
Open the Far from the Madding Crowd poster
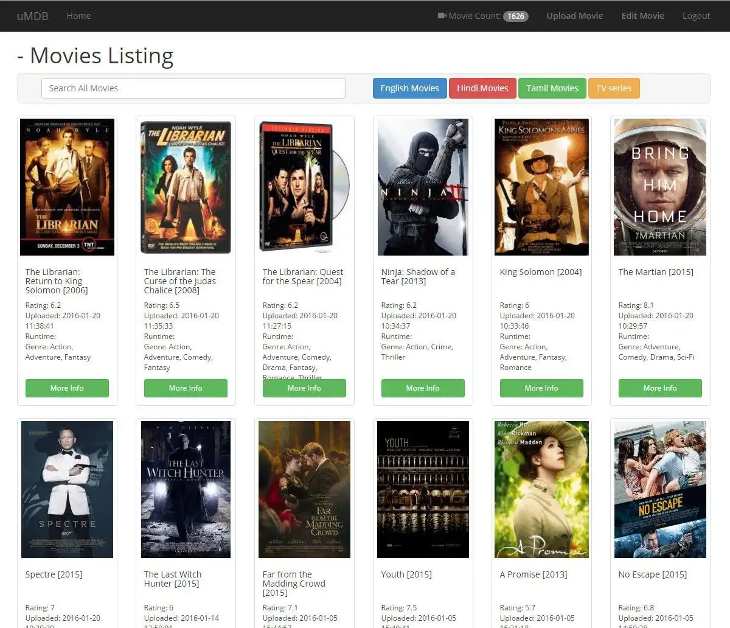click(304, 489)
